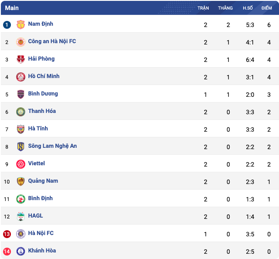Open the Hà Tĩnh team link
The width and height of the screenshot is (279, 259).
click(x=38, y=129)
